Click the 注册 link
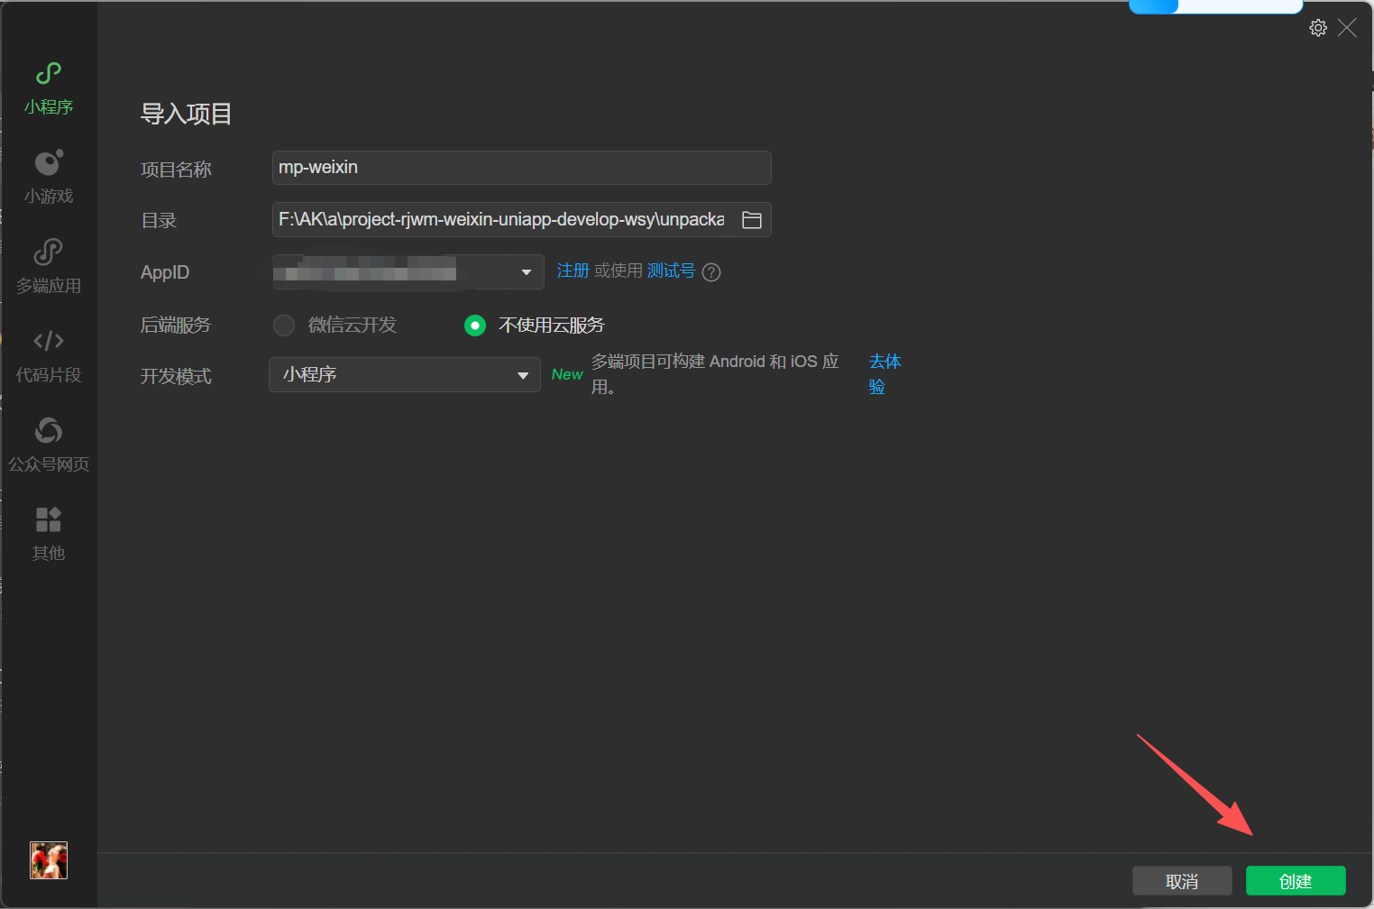The height and width of the screenshot is (909, 1374). [x=572, y=271]
